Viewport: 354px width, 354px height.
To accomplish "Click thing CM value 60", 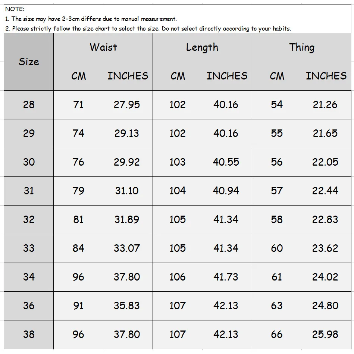I will [x=277, y=248].
